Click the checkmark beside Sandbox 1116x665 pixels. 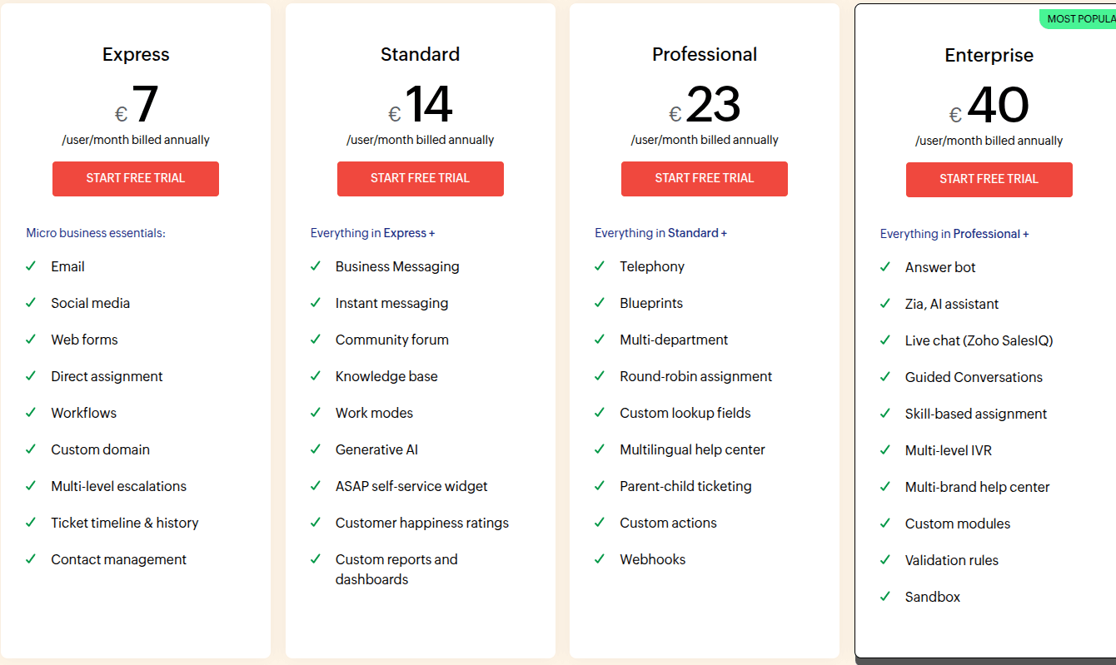[x=885, y=597]
